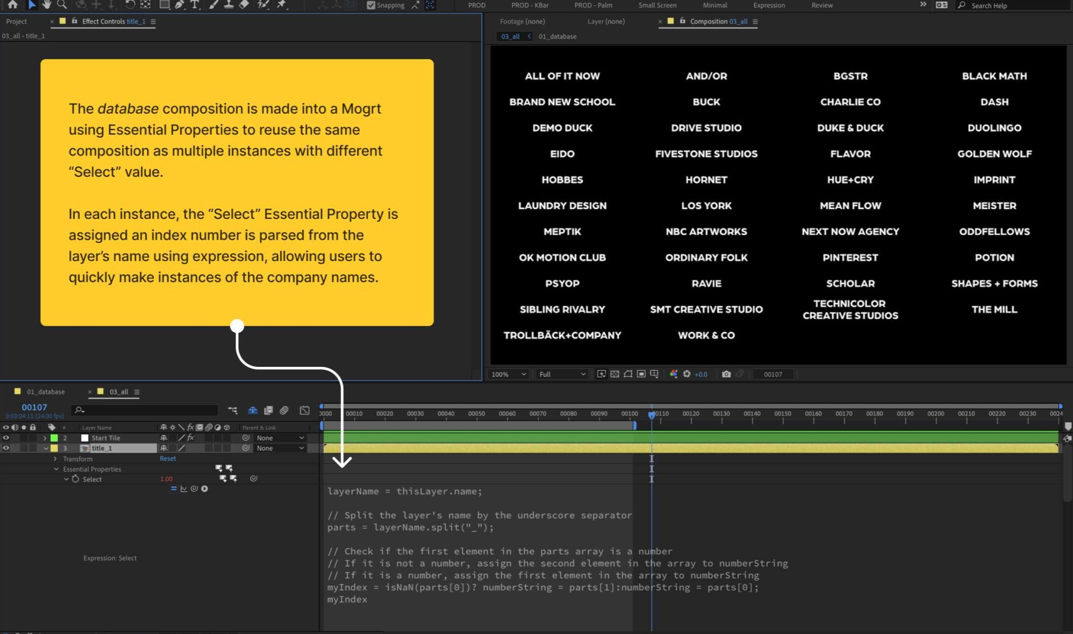This screenshot has width=1073, height=634.
Task: Click the 00107 current time display in timeline
Action: pyautogui.click(x=34, y=407)
